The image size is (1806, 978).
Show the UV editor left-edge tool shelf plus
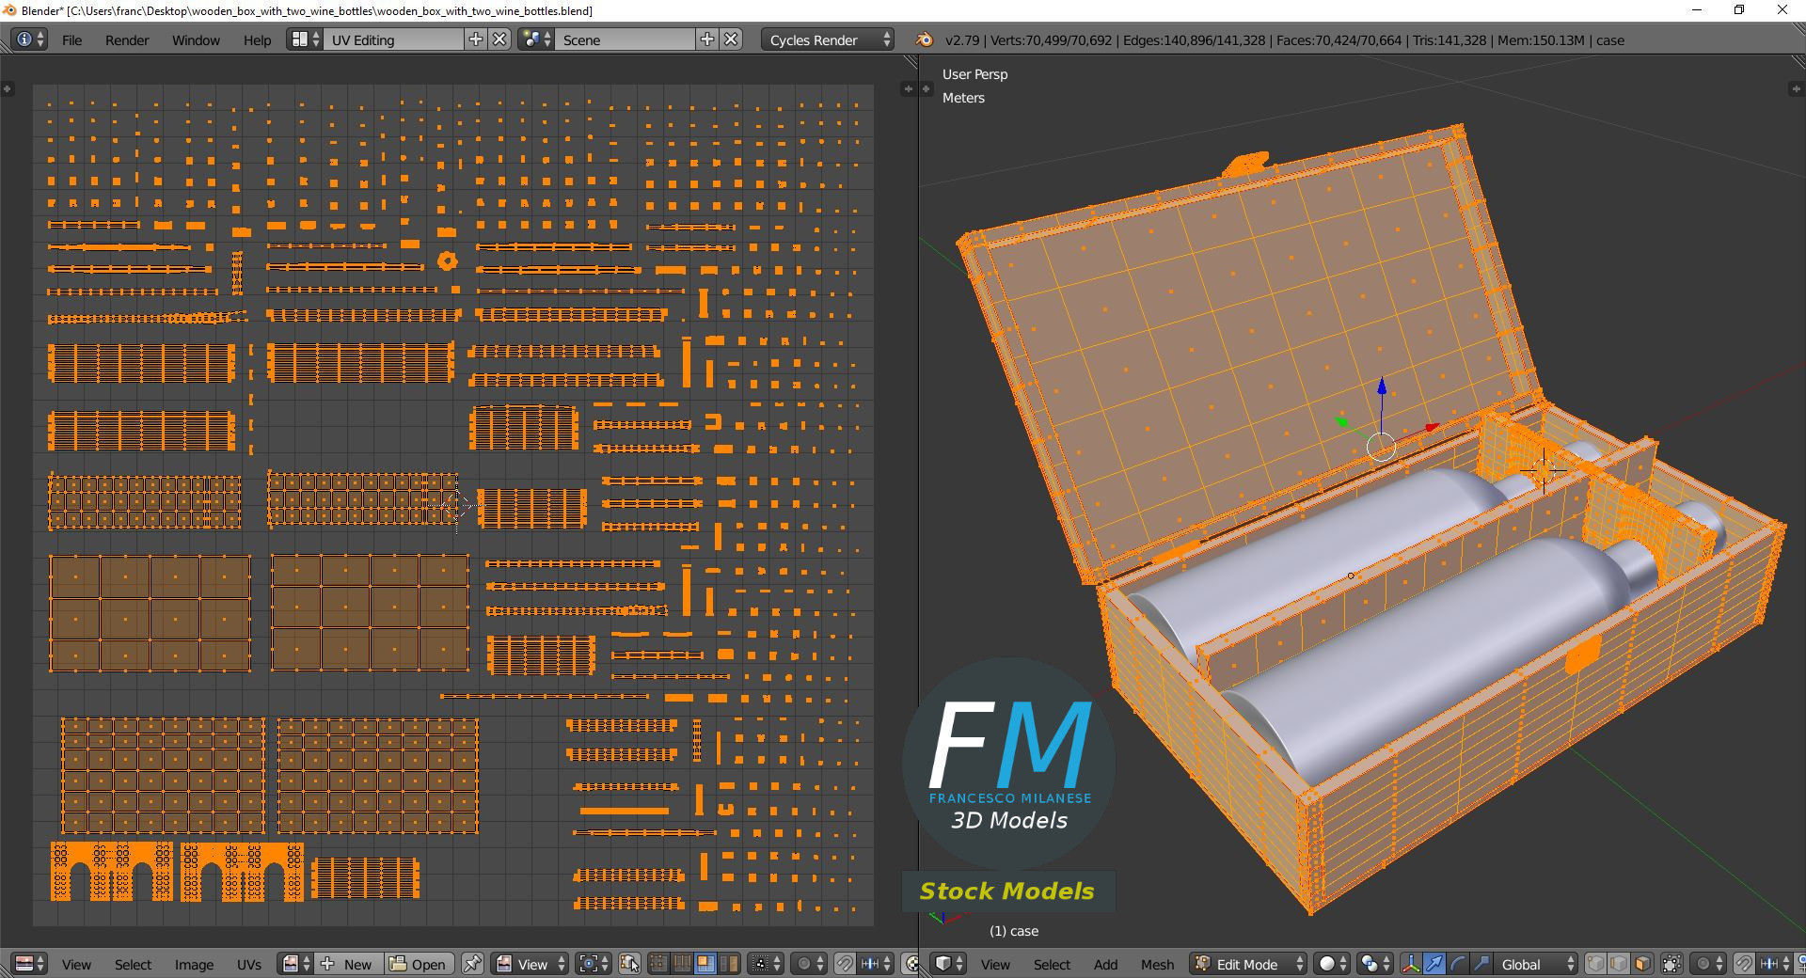pyautogui.click(x=8, y=88)
